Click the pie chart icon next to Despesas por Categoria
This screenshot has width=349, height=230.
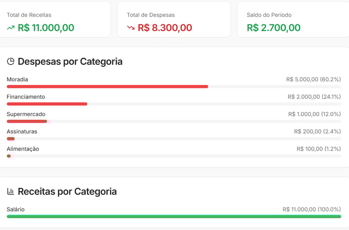pos(10,62)
